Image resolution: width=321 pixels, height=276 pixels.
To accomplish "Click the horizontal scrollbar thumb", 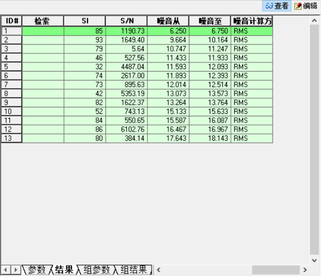I will click(x=276, y=270).
